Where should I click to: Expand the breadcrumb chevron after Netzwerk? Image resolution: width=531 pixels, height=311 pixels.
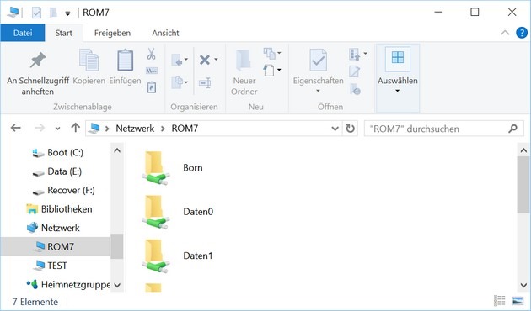click(x=163, y=129)
